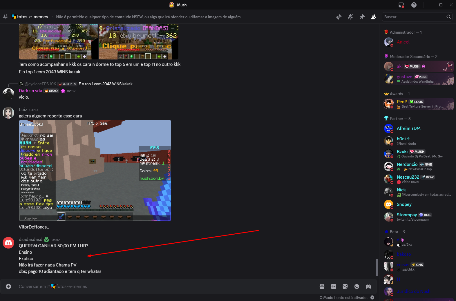Open the Help question mark icon

pos(414,5)
